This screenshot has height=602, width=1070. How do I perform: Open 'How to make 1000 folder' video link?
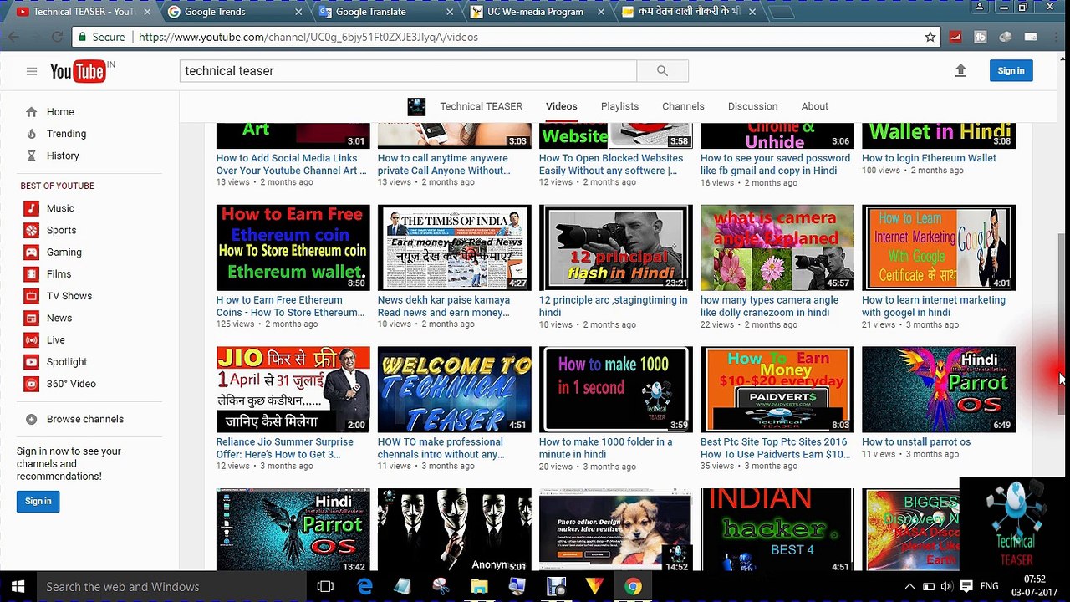(x=605, y=448)
